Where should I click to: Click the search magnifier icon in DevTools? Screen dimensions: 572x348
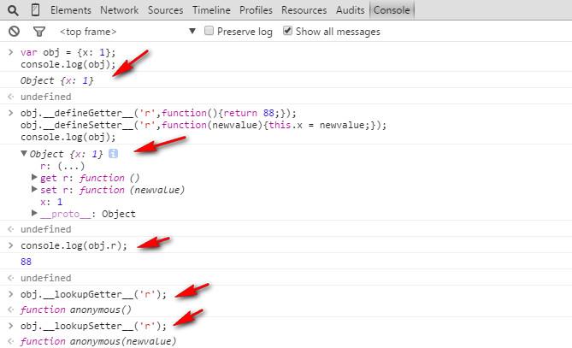pos(13,10)
